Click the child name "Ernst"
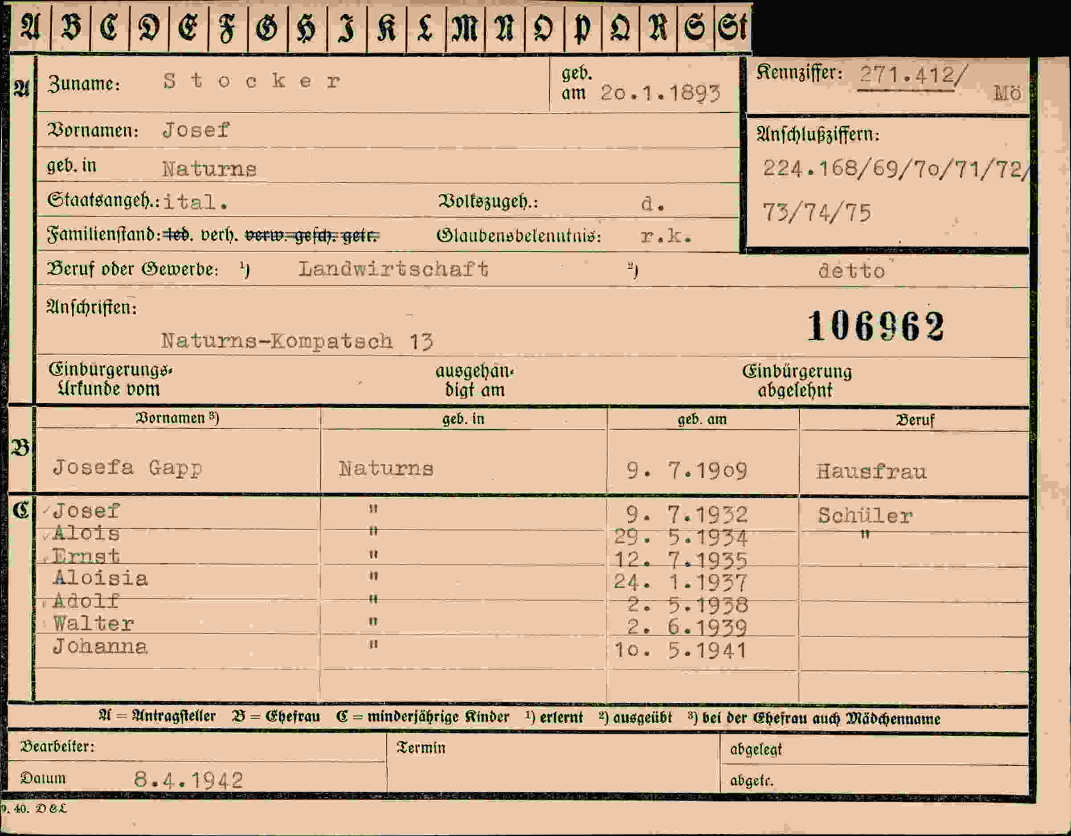The image size is (1071, 836). (86, 556)
